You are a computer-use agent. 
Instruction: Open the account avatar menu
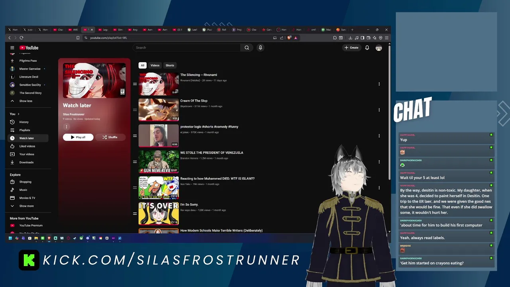pos(379,47)
